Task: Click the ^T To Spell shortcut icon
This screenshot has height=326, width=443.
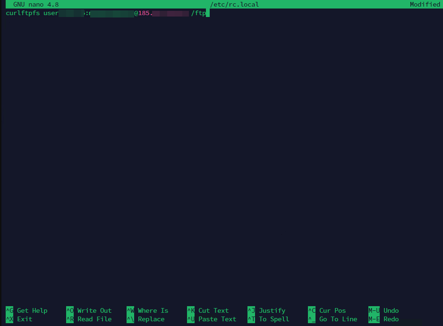Action: (x=251, y=319)
